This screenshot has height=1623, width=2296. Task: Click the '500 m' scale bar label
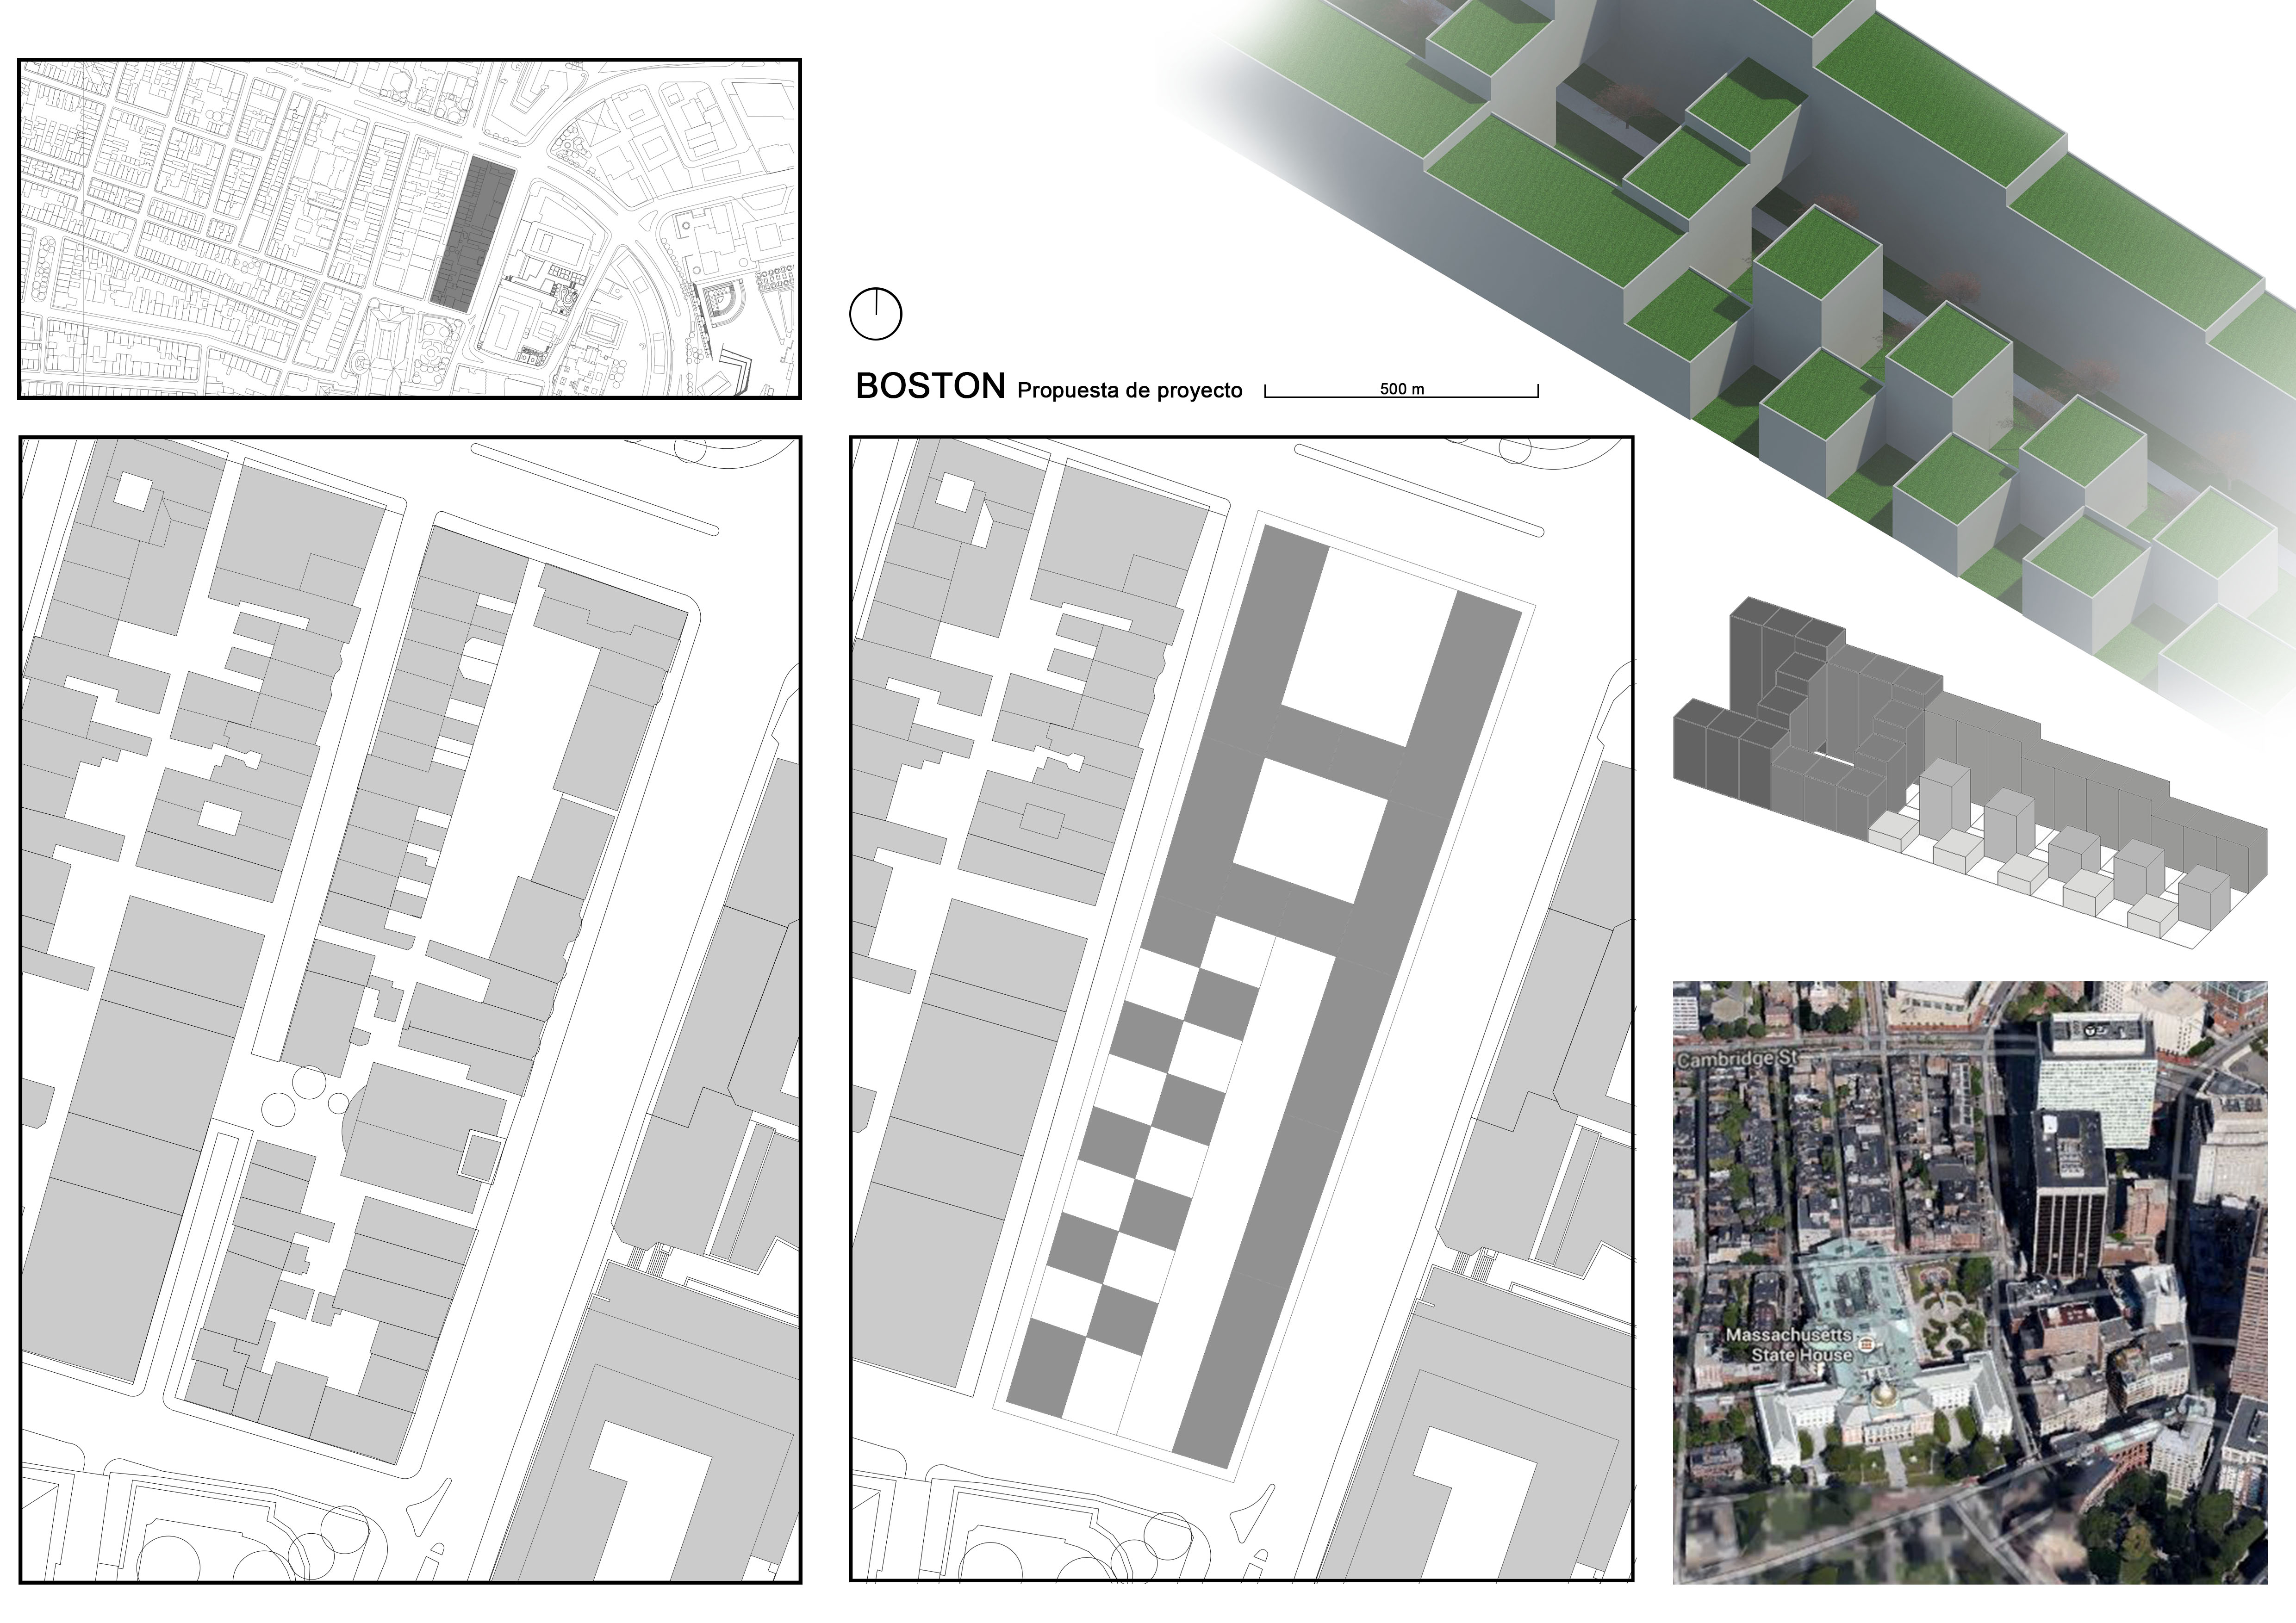point(1401,389)
